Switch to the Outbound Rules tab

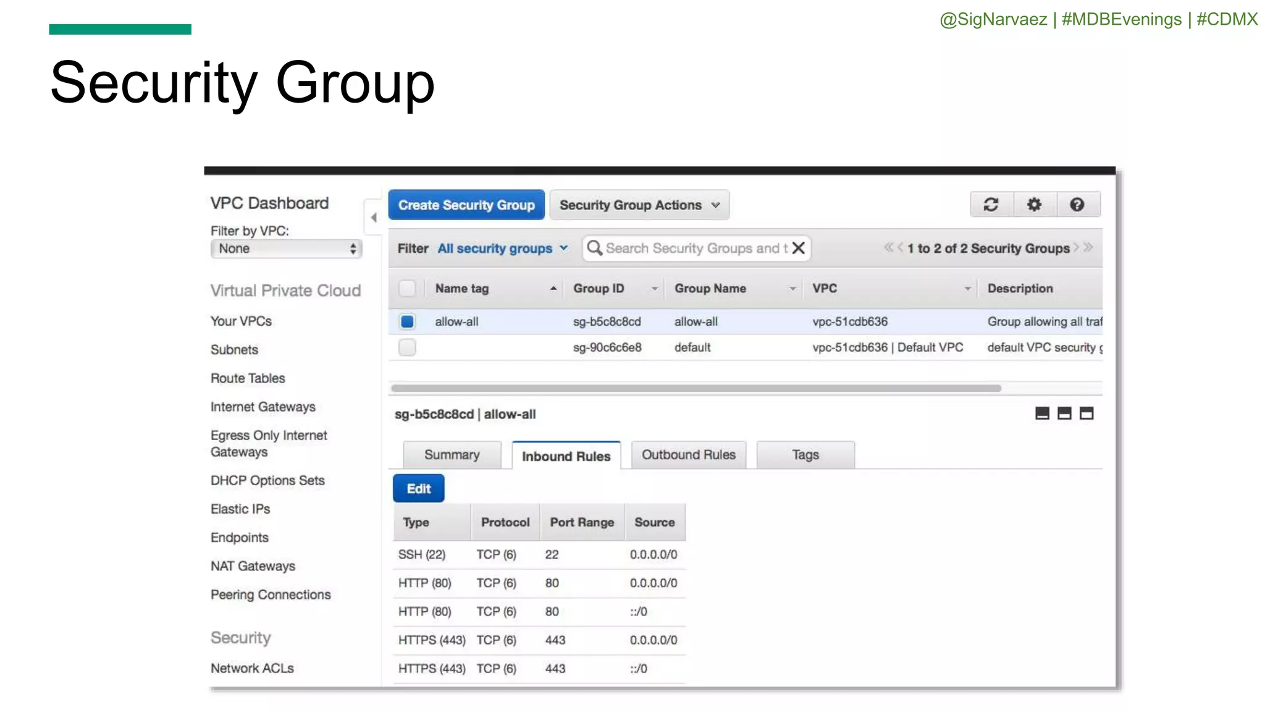[688, 455]
